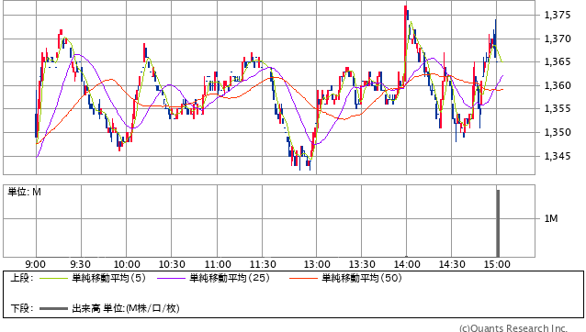Click the orange line swatch for 50-period average

(303, 278)
